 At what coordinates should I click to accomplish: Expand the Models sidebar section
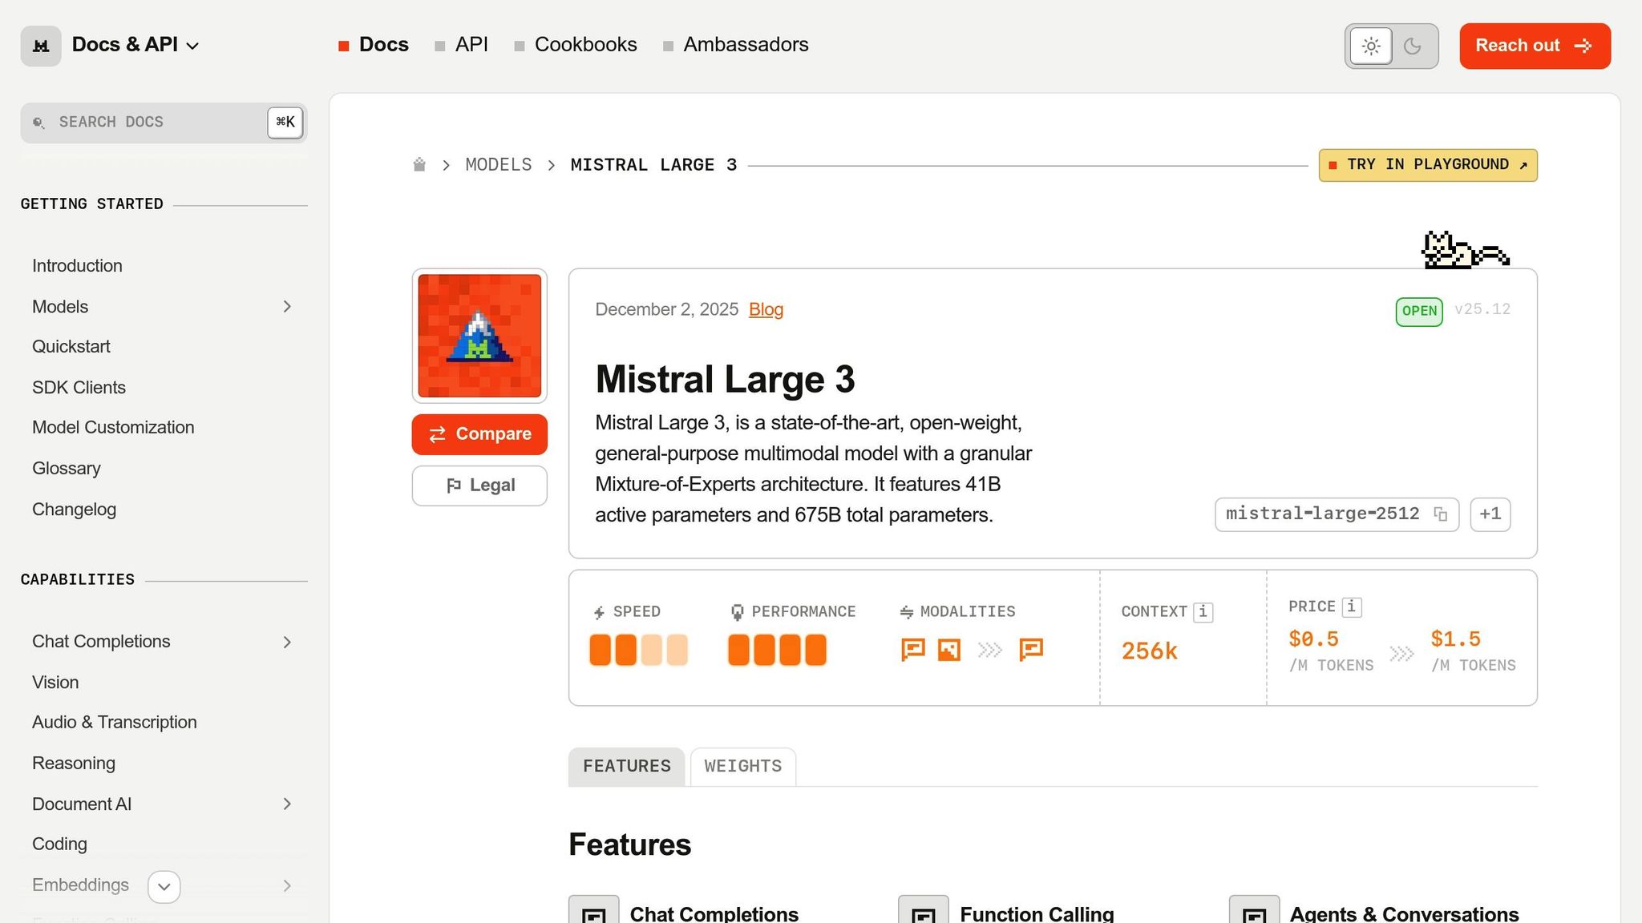click(286, 307)
